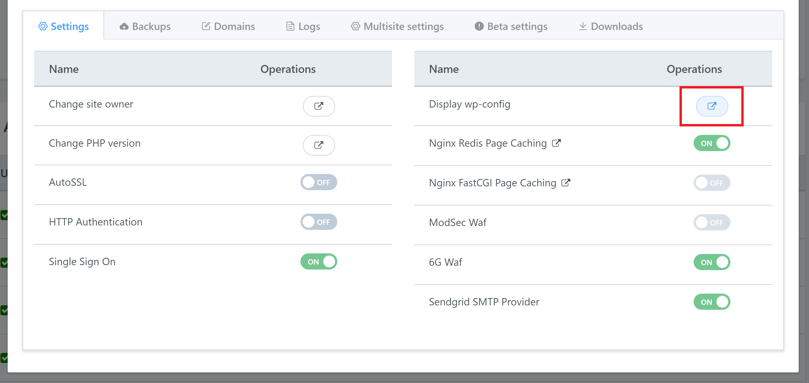This screenshot has height=383, width=809.
Task: Click the 'Single Sign On' row label
Action: click(82, 262)
